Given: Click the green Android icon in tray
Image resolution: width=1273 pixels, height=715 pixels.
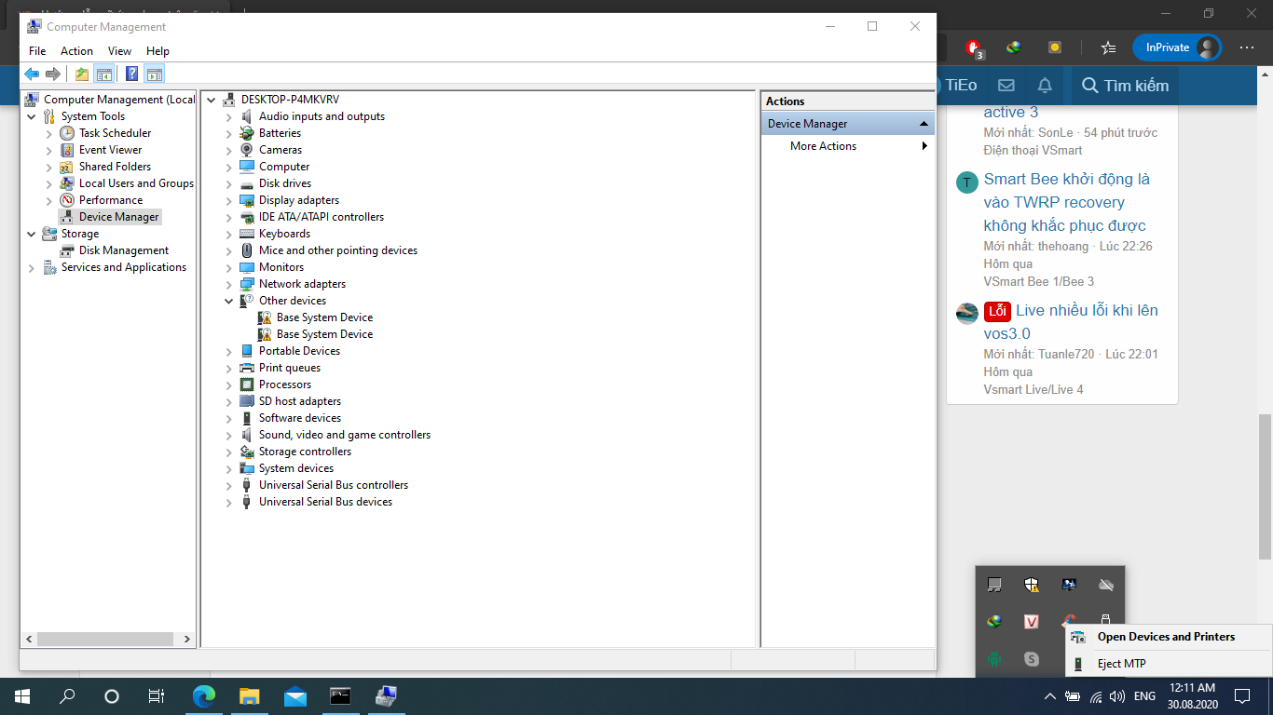Looking at the screenshot, I should coord(994,659).
